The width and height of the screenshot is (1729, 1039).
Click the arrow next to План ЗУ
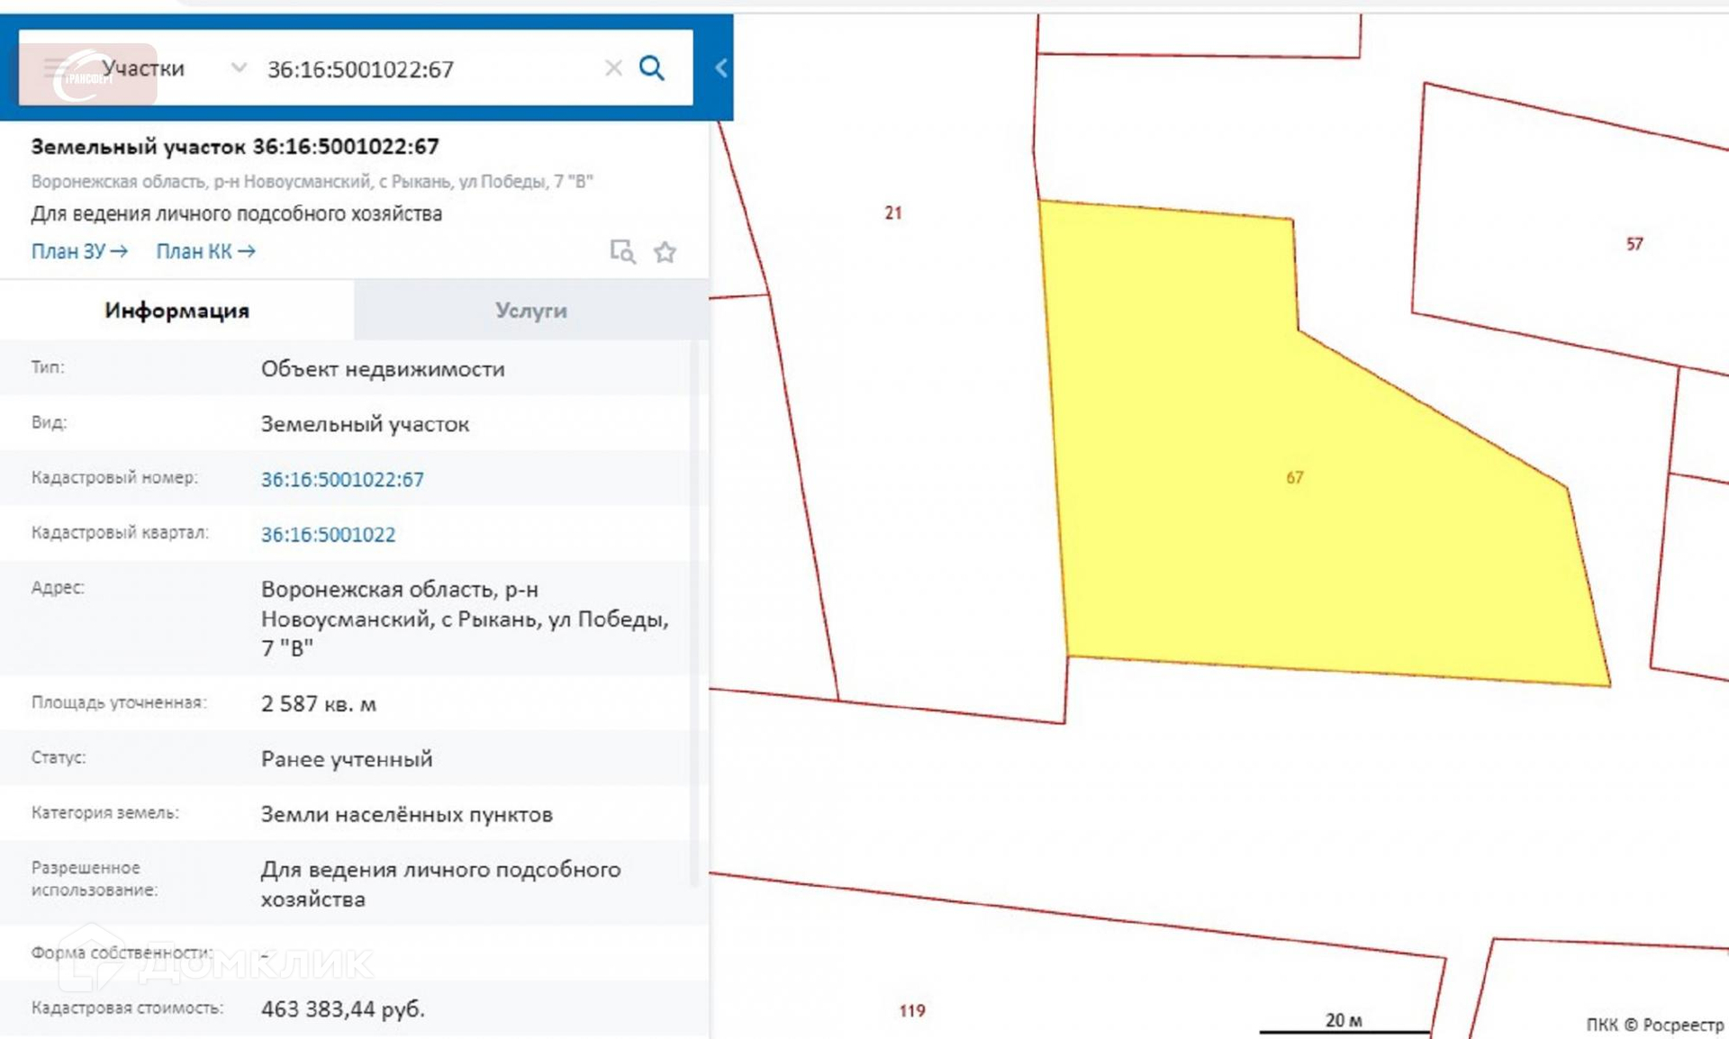tap(119, 252)
